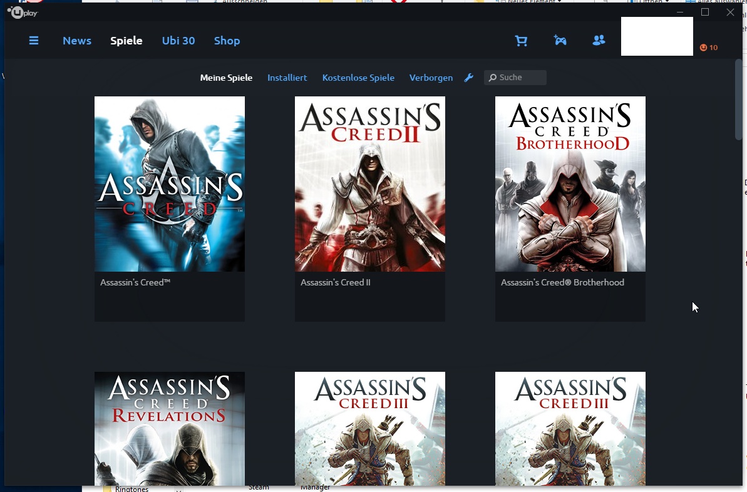This screenshot has width=747, height=492.
Task: Click the Suche search field
Action: [x=515, y=77]
